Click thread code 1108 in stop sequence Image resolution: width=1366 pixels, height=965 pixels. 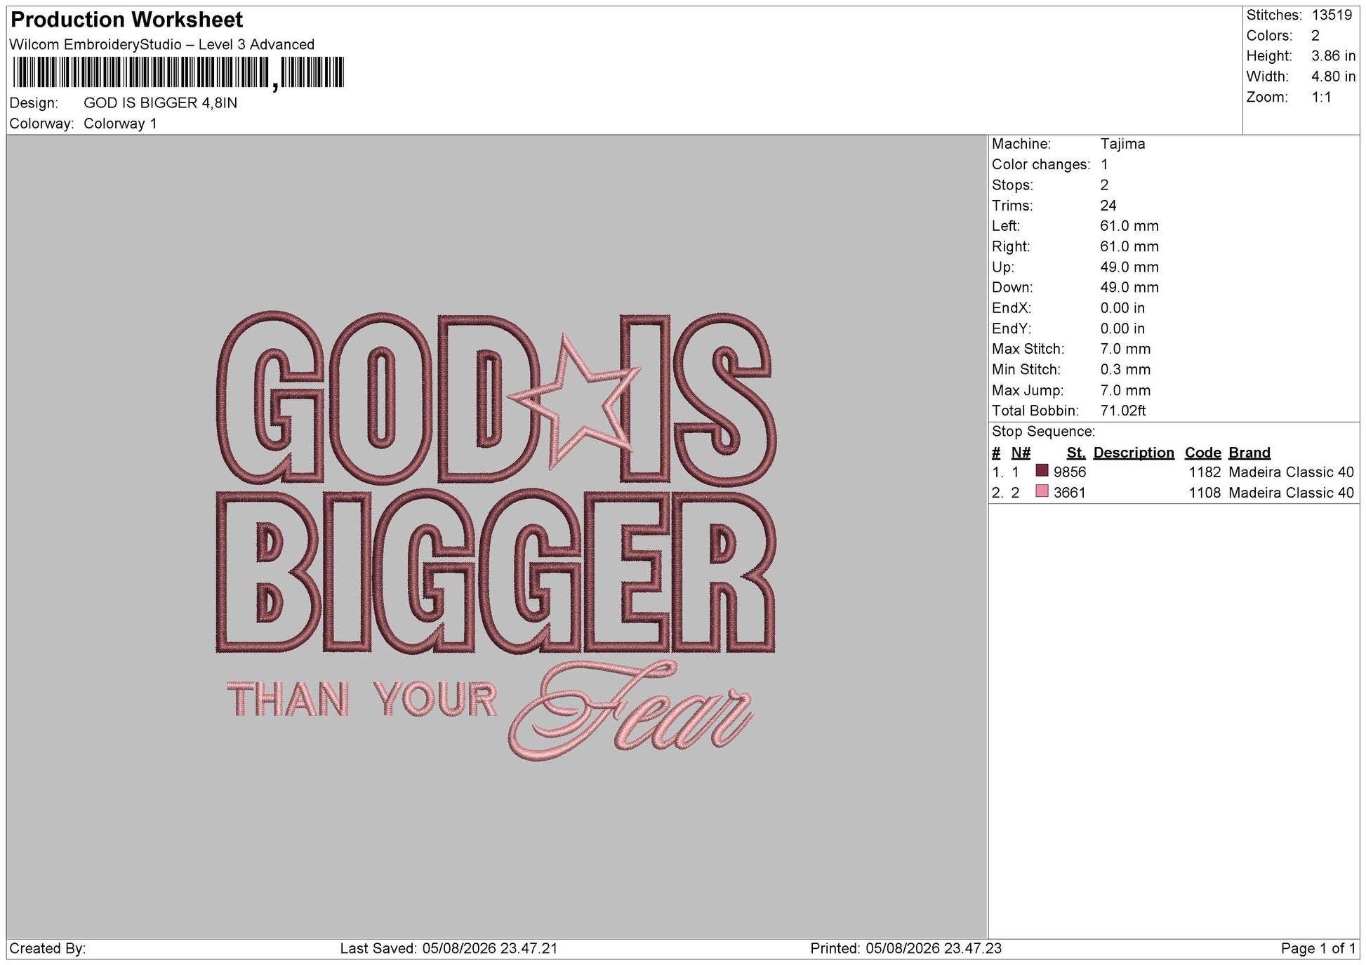[1205, 493]
